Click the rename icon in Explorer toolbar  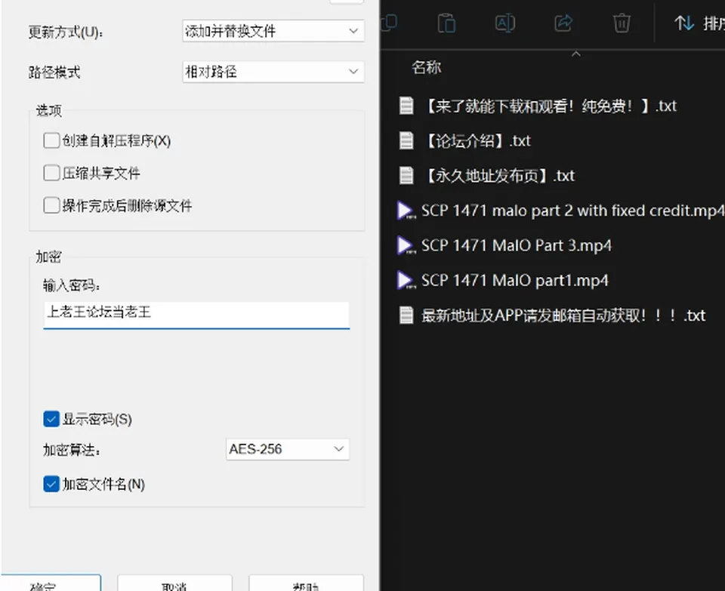pos(505,23)
